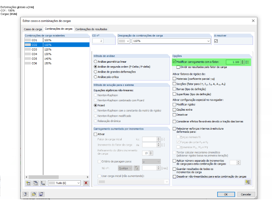This screenshot has width=272, height=204.
Task: Click the open folder icon at dialog bottom
Action: pos(34,194)
